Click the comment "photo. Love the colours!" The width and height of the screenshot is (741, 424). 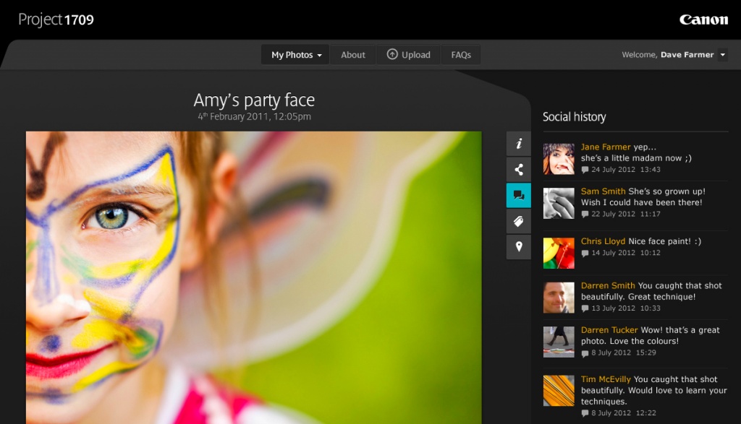click(x=630, y=341)
